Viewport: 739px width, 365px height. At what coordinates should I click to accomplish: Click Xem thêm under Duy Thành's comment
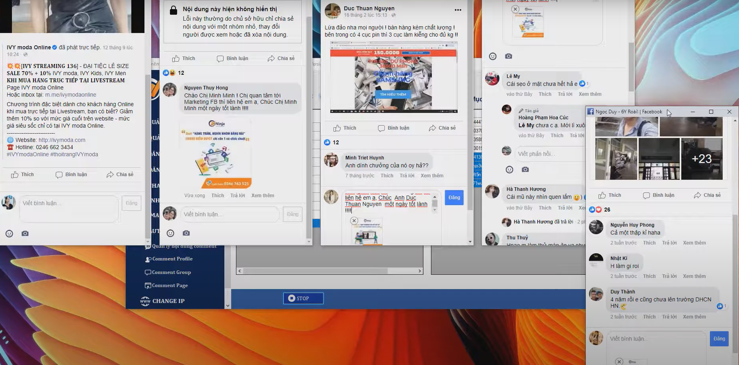click(694, 317)
